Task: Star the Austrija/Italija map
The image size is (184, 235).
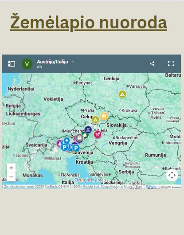Action: coord(73,62)
